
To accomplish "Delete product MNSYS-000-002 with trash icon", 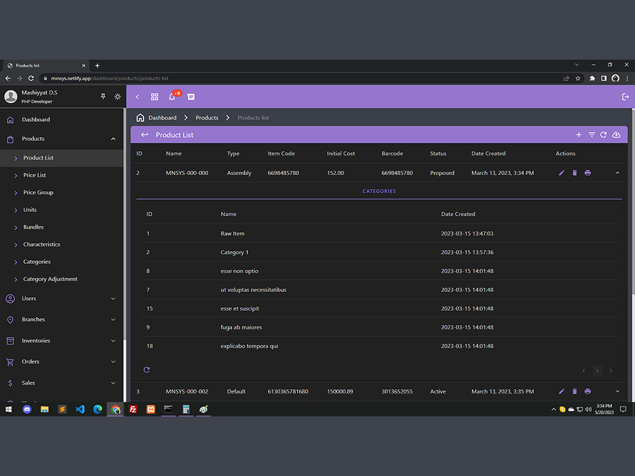I will 575,392.
